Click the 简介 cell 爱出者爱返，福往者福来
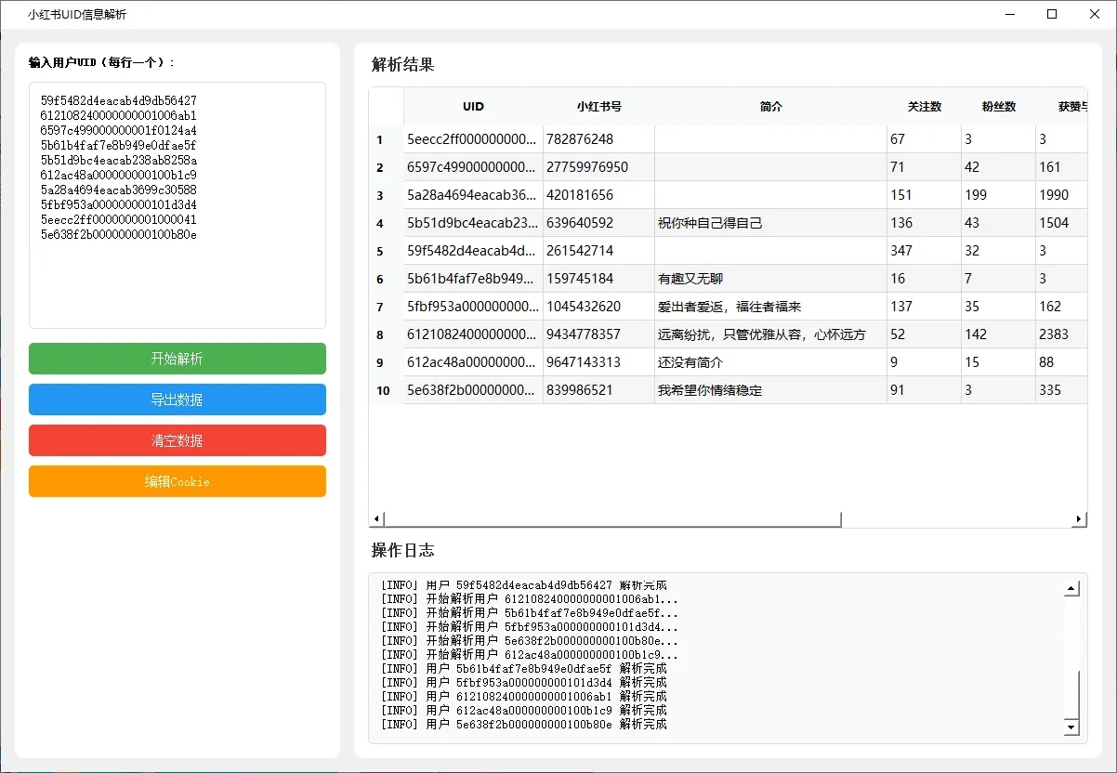 [771, 307]
